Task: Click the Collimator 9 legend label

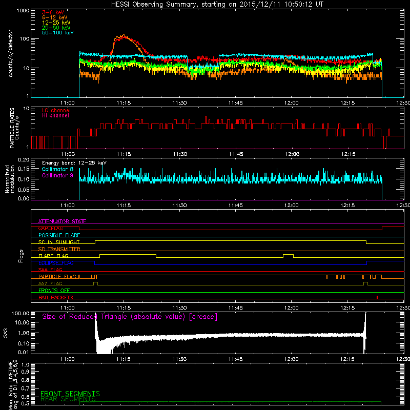Action: pyautogui.click(x=57, y=175)
